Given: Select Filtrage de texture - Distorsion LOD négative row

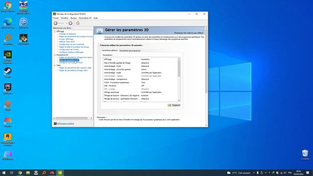Looking at the screenshot, I should point(140,96).
